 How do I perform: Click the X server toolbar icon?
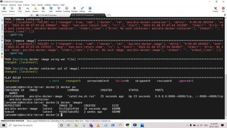[x=215, y=10]
